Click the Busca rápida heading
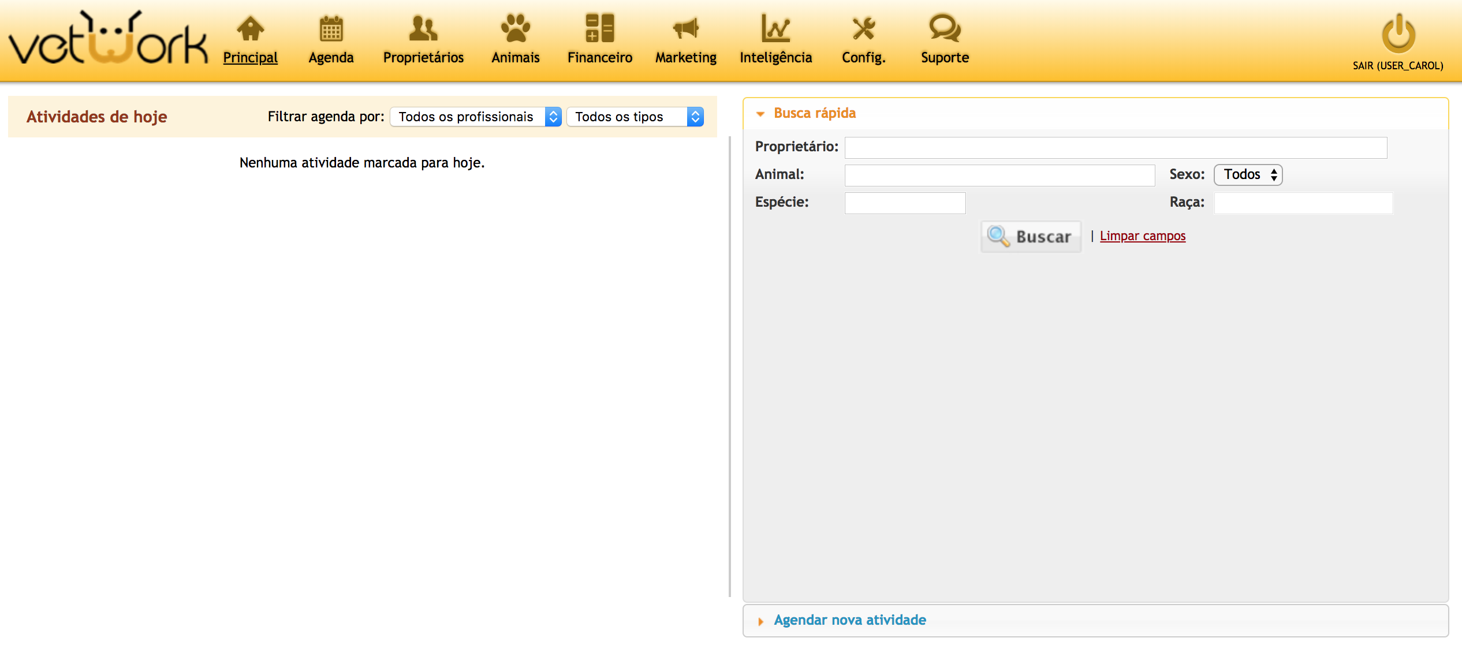This screenshot has height=649, width=1462. click(x=815, y=113)
